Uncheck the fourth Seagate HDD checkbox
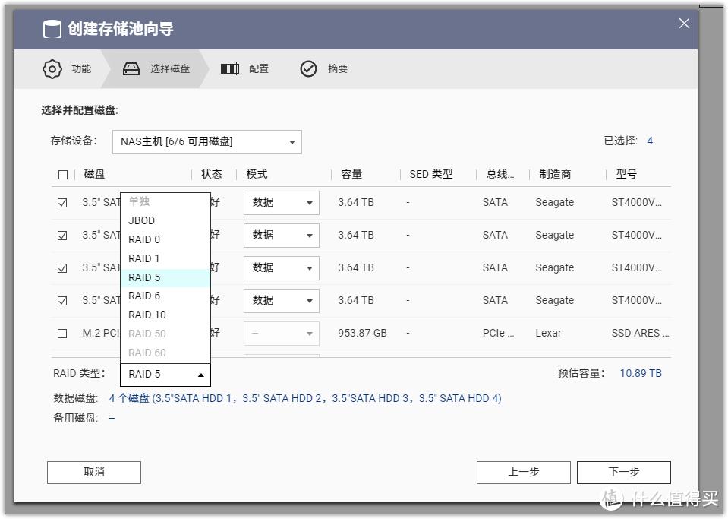 coord(62,300)
